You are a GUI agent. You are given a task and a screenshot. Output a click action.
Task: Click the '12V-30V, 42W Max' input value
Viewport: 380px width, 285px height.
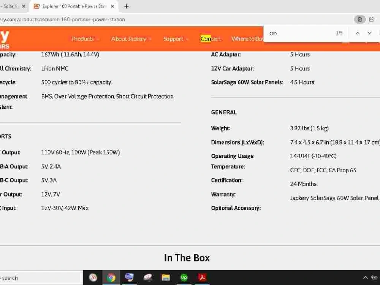(65, 208)
